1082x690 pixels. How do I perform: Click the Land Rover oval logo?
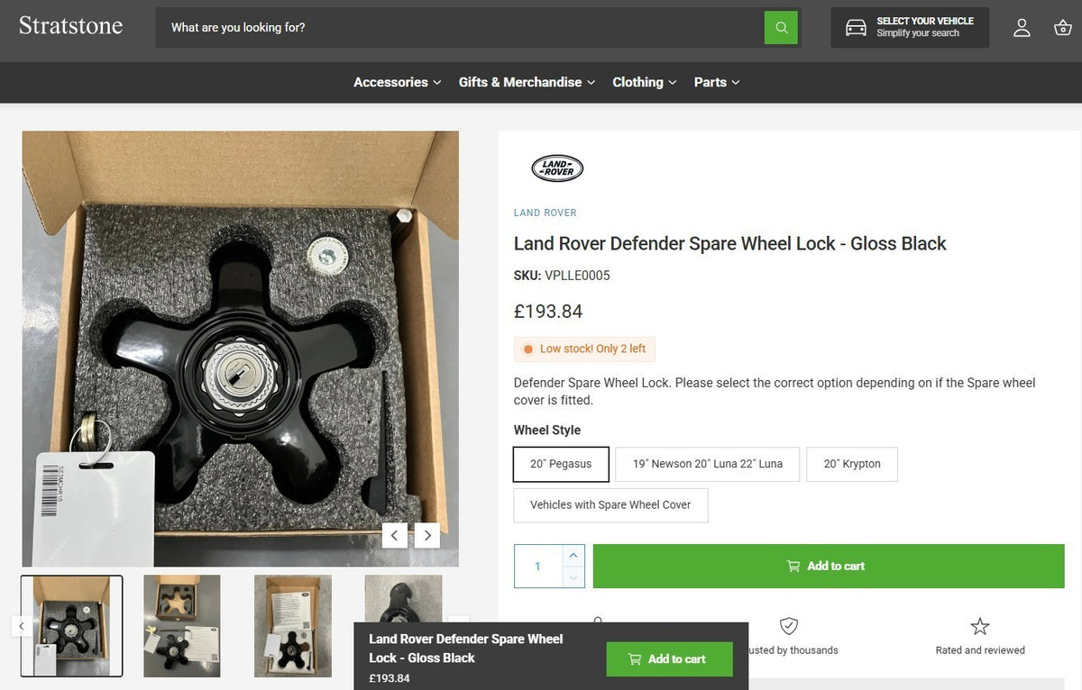pyautogui.click(x=557, y=168)
